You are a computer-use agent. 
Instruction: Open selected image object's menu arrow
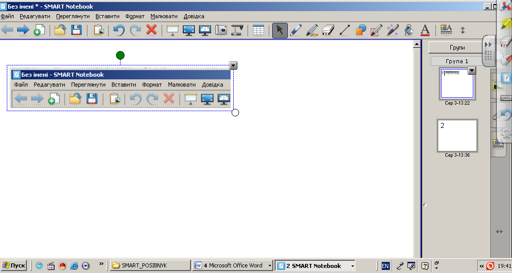[233, 65]
